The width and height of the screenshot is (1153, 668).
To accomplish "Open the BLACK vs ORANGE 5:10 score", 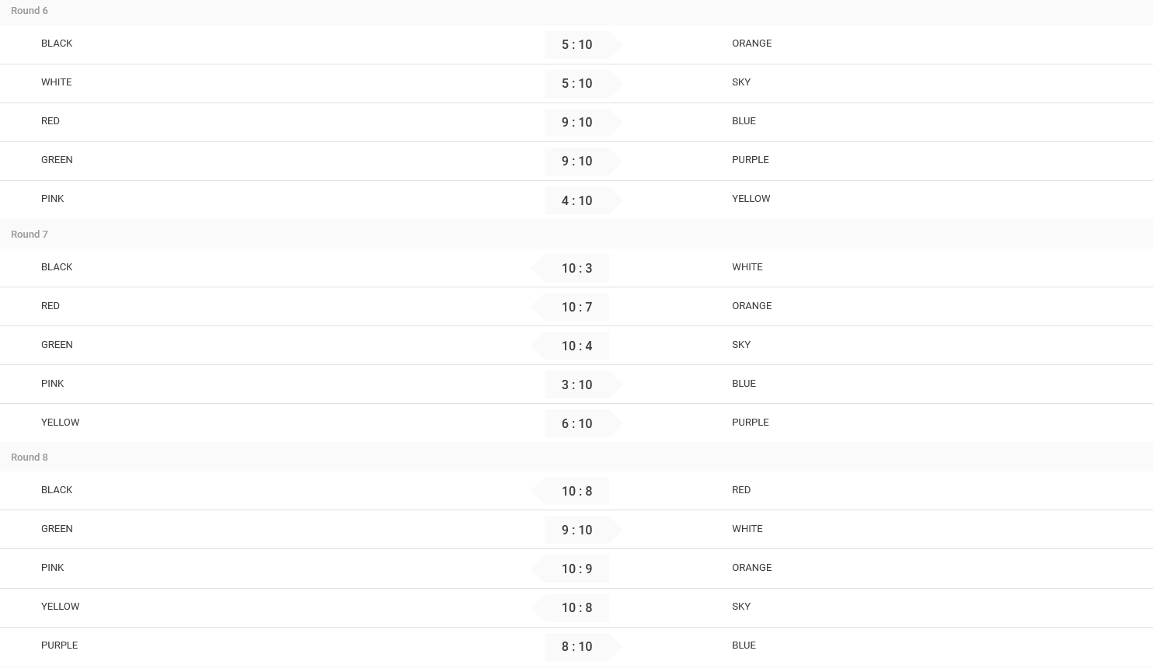I will point(576,44).
